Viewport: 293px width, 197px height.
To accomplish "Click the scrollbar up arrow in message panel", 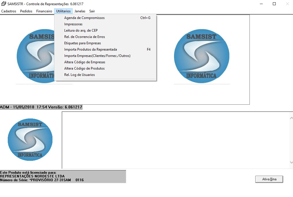I will (291, 118).
